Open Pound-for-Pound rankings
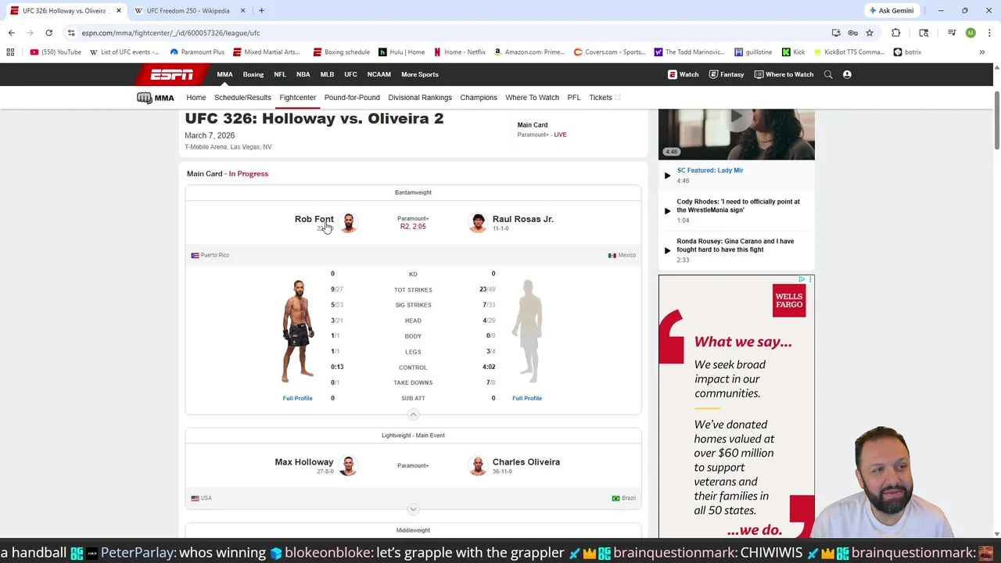This screenshot has height=563, width=1001. pos(352,98)
